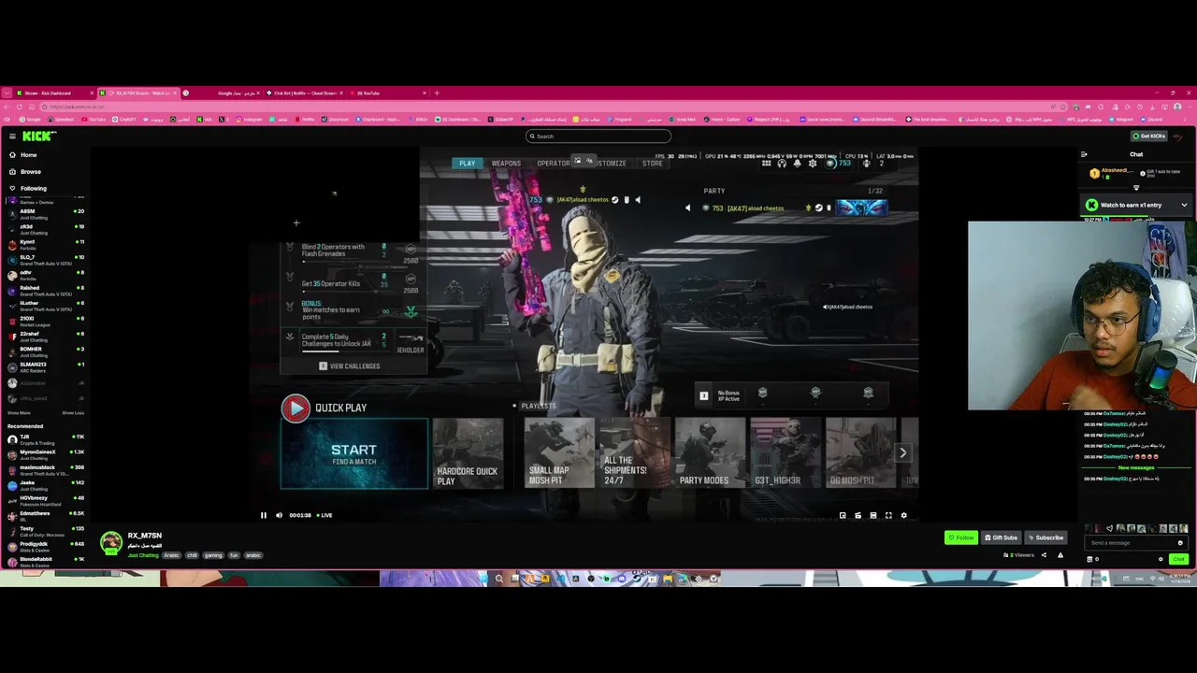The image size is (1197, 673).
Task: Follow the RX_M7SN channel
Action: pos(960,537)
